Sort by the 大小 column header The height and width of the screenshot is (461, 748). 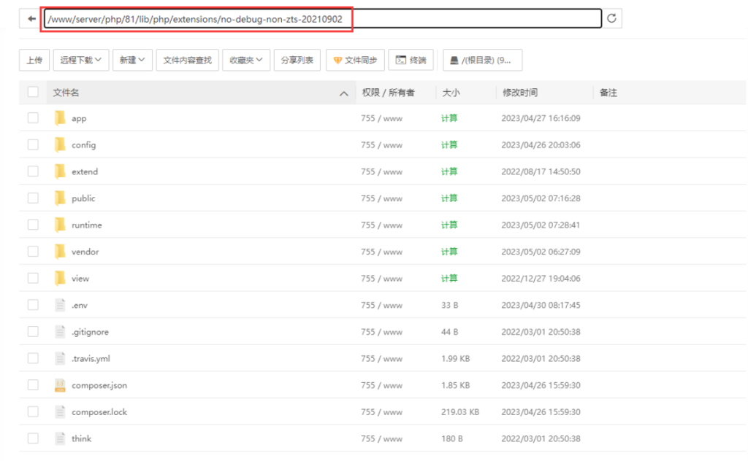pos(451,93)
